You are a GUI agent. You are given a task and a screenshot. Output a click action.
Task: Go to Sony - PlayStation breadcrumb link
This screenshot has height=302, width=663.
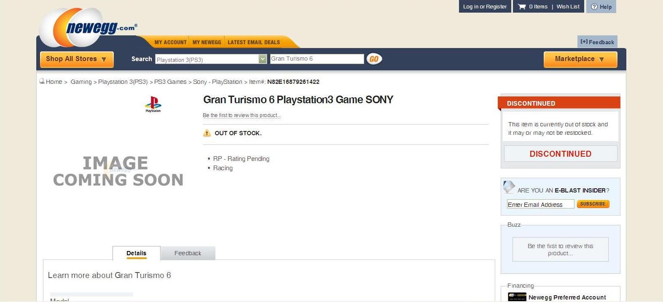217,82
